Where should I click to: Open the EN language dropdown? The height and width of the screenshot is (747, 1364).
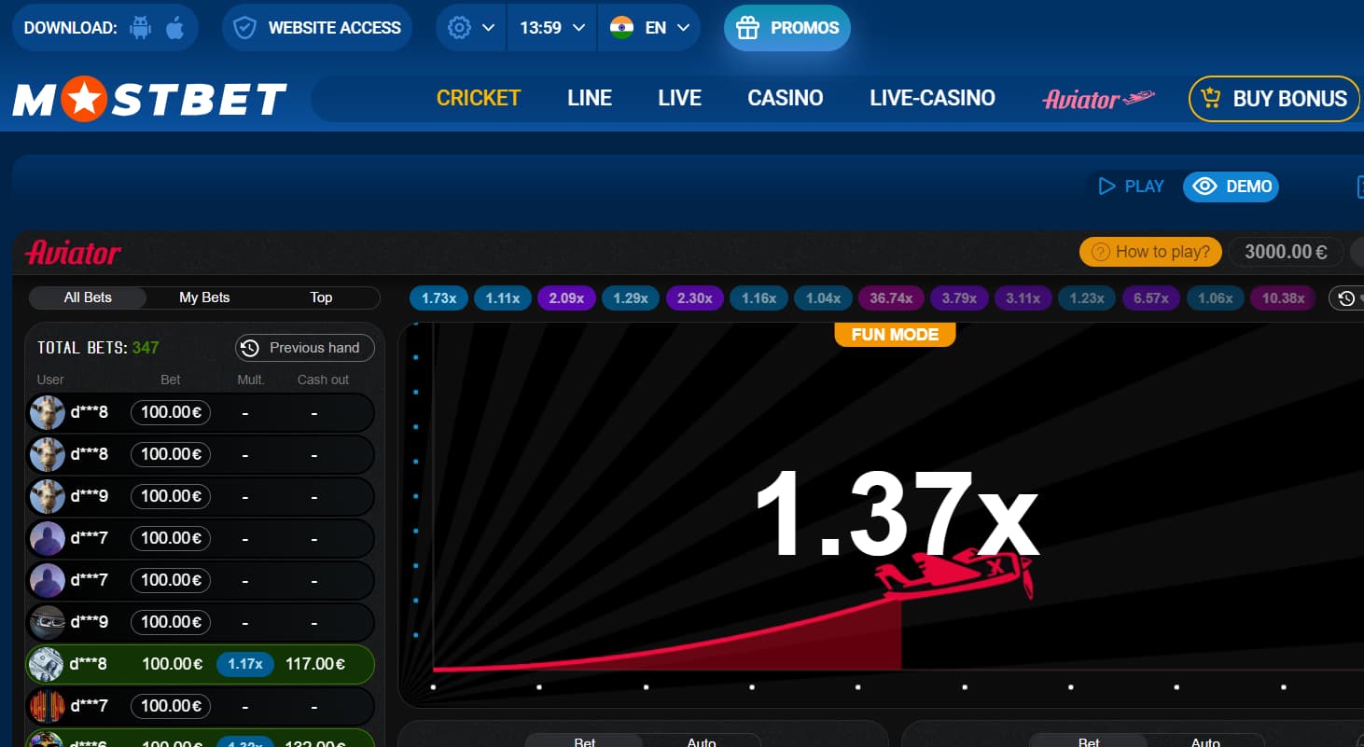click(x=668, y=28)
